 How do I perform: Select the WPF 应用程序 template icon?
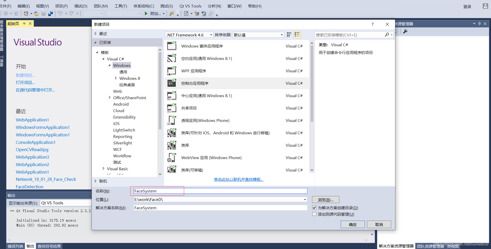(172, 71)
